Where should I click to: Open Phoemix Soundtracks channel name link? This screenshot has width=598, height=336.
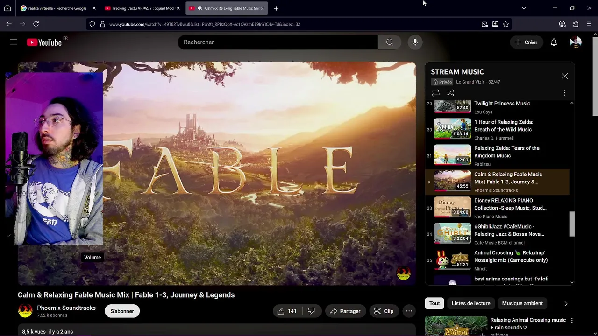click(x=66, y=308)
